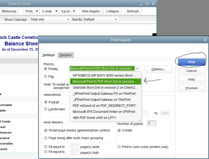Choose Microsoft Print to PDF list entry
Viewport: 209px width, 159px height.
click(105, 81)
